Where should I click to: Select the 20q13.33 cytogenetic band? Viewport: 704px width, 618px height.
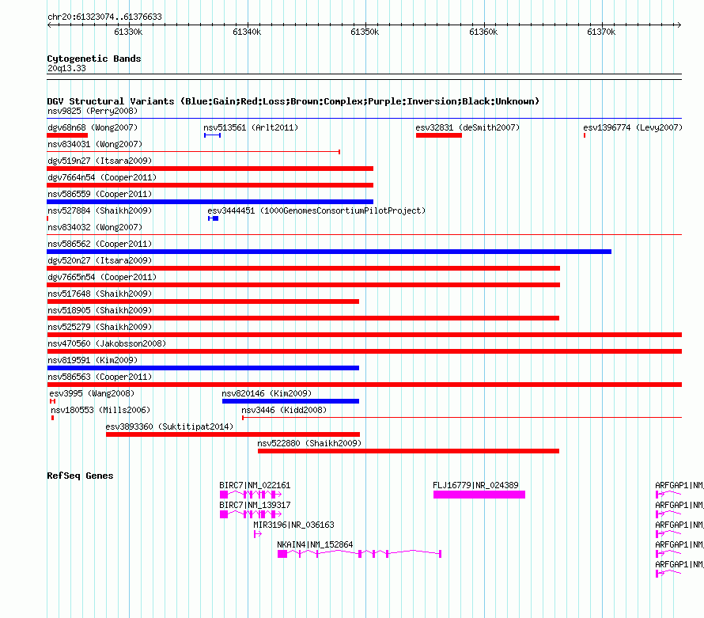point(365,77)
